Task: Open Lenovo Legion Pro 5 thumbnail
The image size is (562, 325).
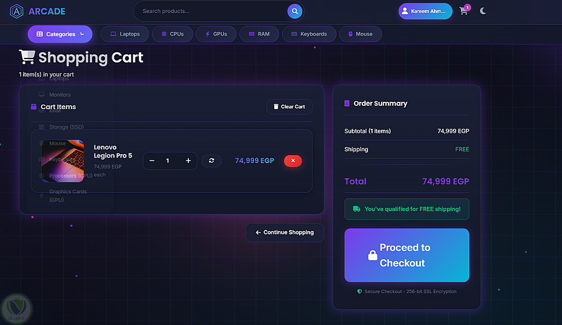Action: 62,161
